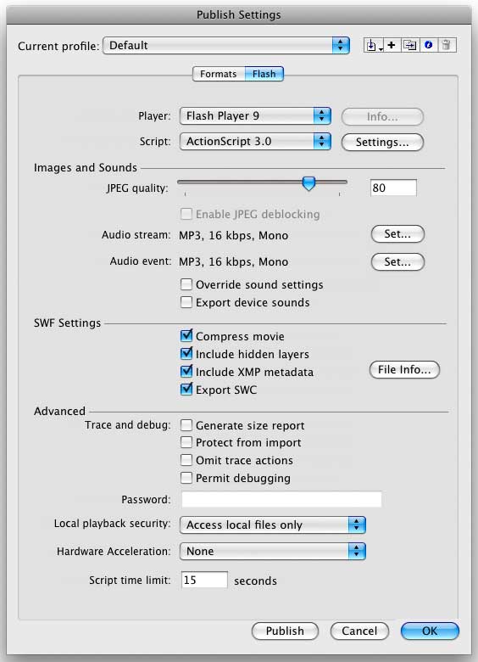Enable Override sound settings
The width and height of the screenshot is (478, 662).
coord(186,284)
